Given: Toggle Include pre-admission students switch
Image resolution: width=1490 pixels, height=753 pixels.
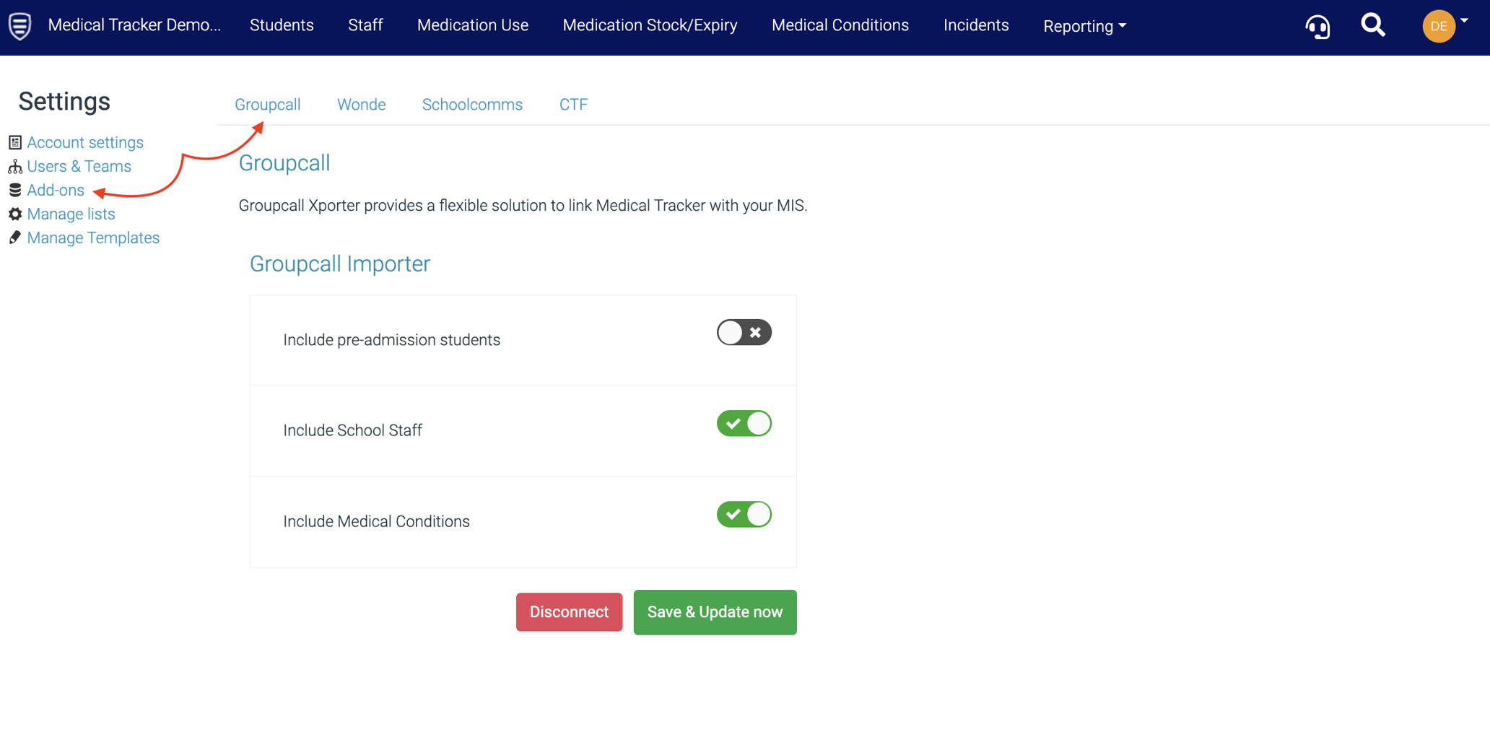Looking at the screenshot, I should click(x=744, y=333).
